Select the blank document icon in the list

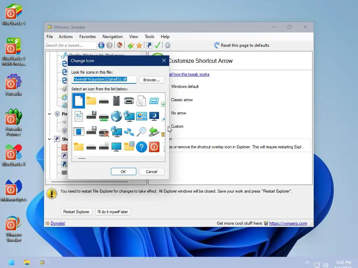coord(79,101)
